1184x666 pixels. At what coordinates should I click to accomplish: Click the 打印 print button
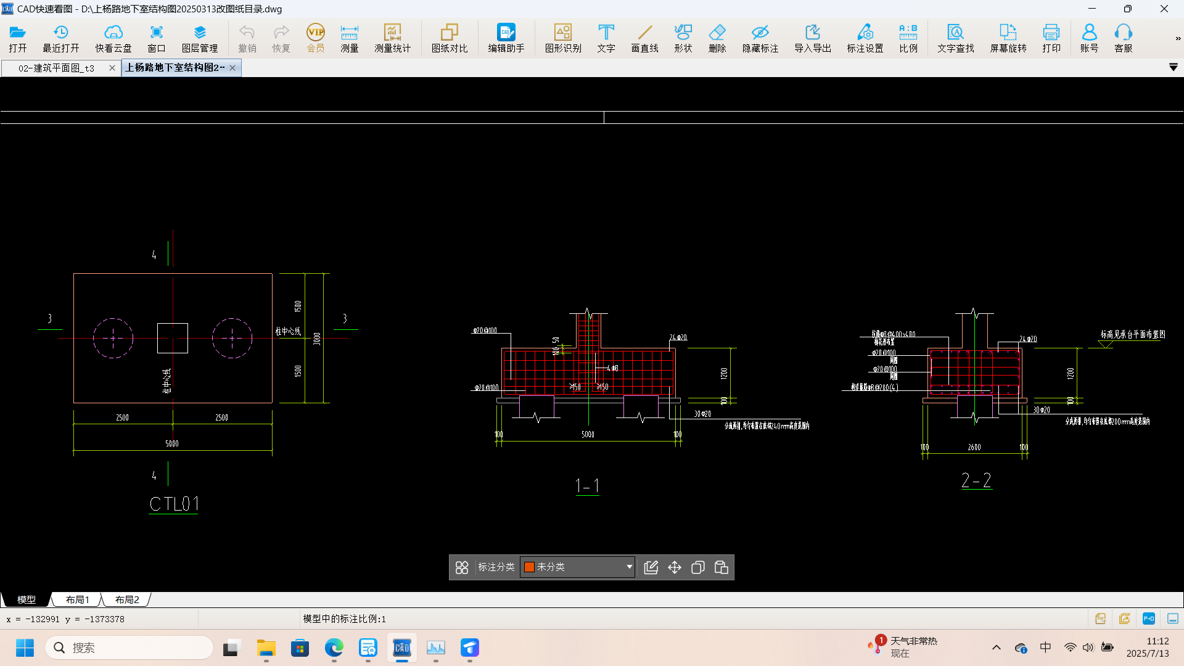click(1051, 38)
